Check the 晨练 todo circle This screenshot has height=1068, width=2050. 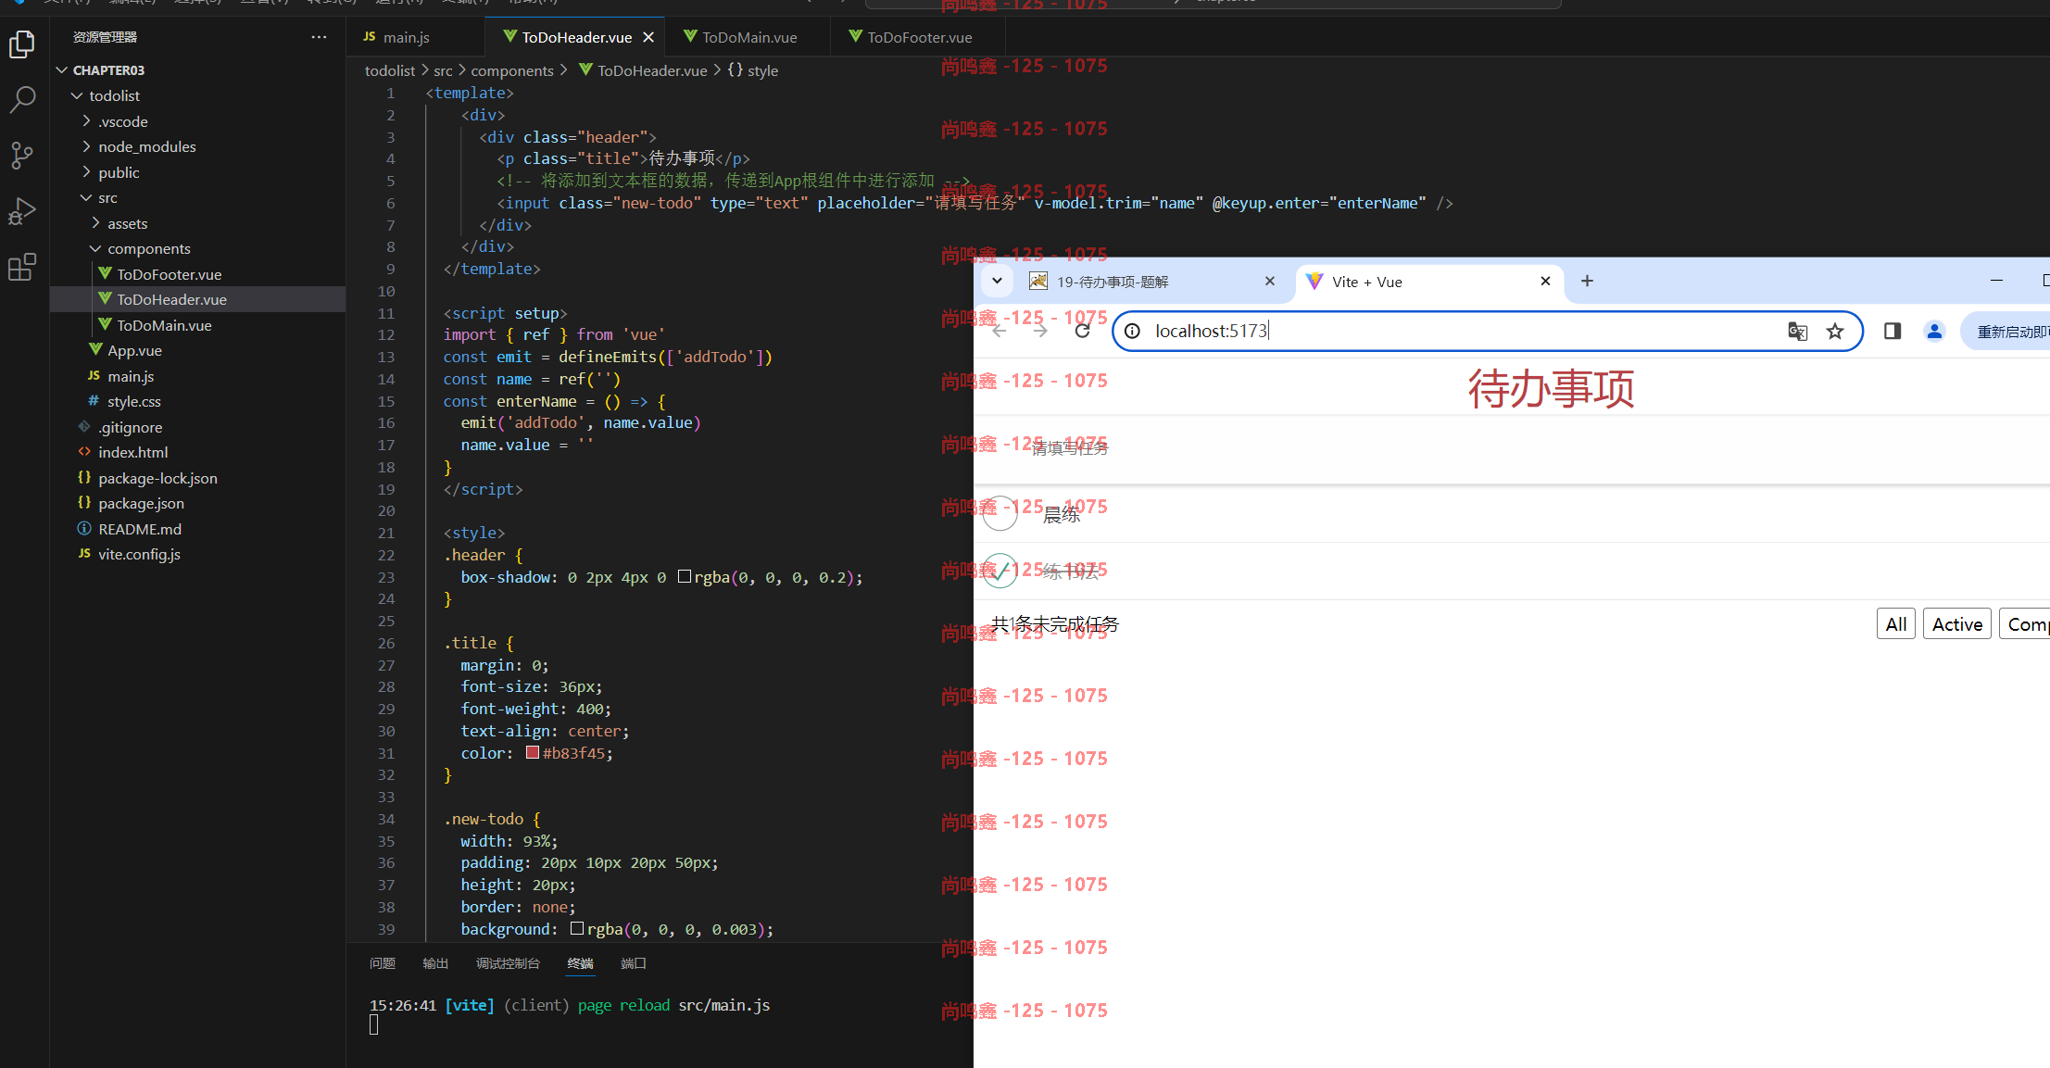[x=1000, y=513]
